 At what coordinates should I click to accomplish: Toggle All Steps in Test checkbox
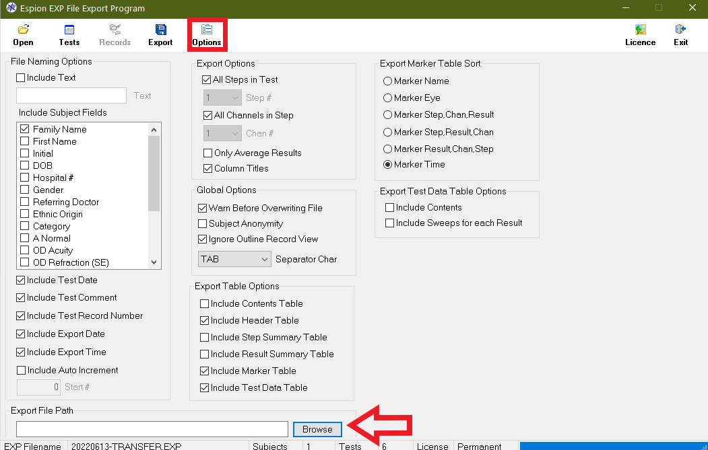pyautogui.click(x=207, y=80)
